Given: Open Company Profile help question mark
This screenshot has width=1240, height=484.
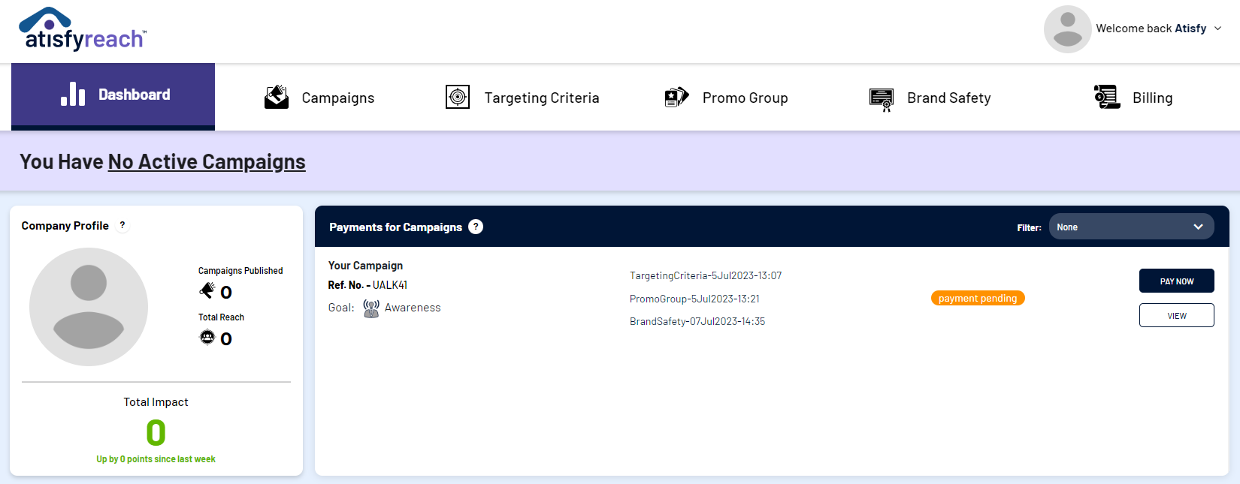Looking at the screenshot, I should (122, 226).
